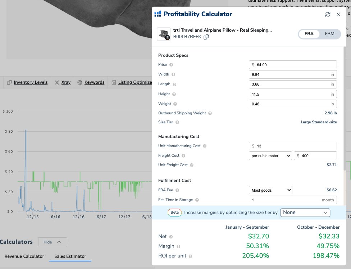Click the help icon next to Width

click(x=173, y=74)
